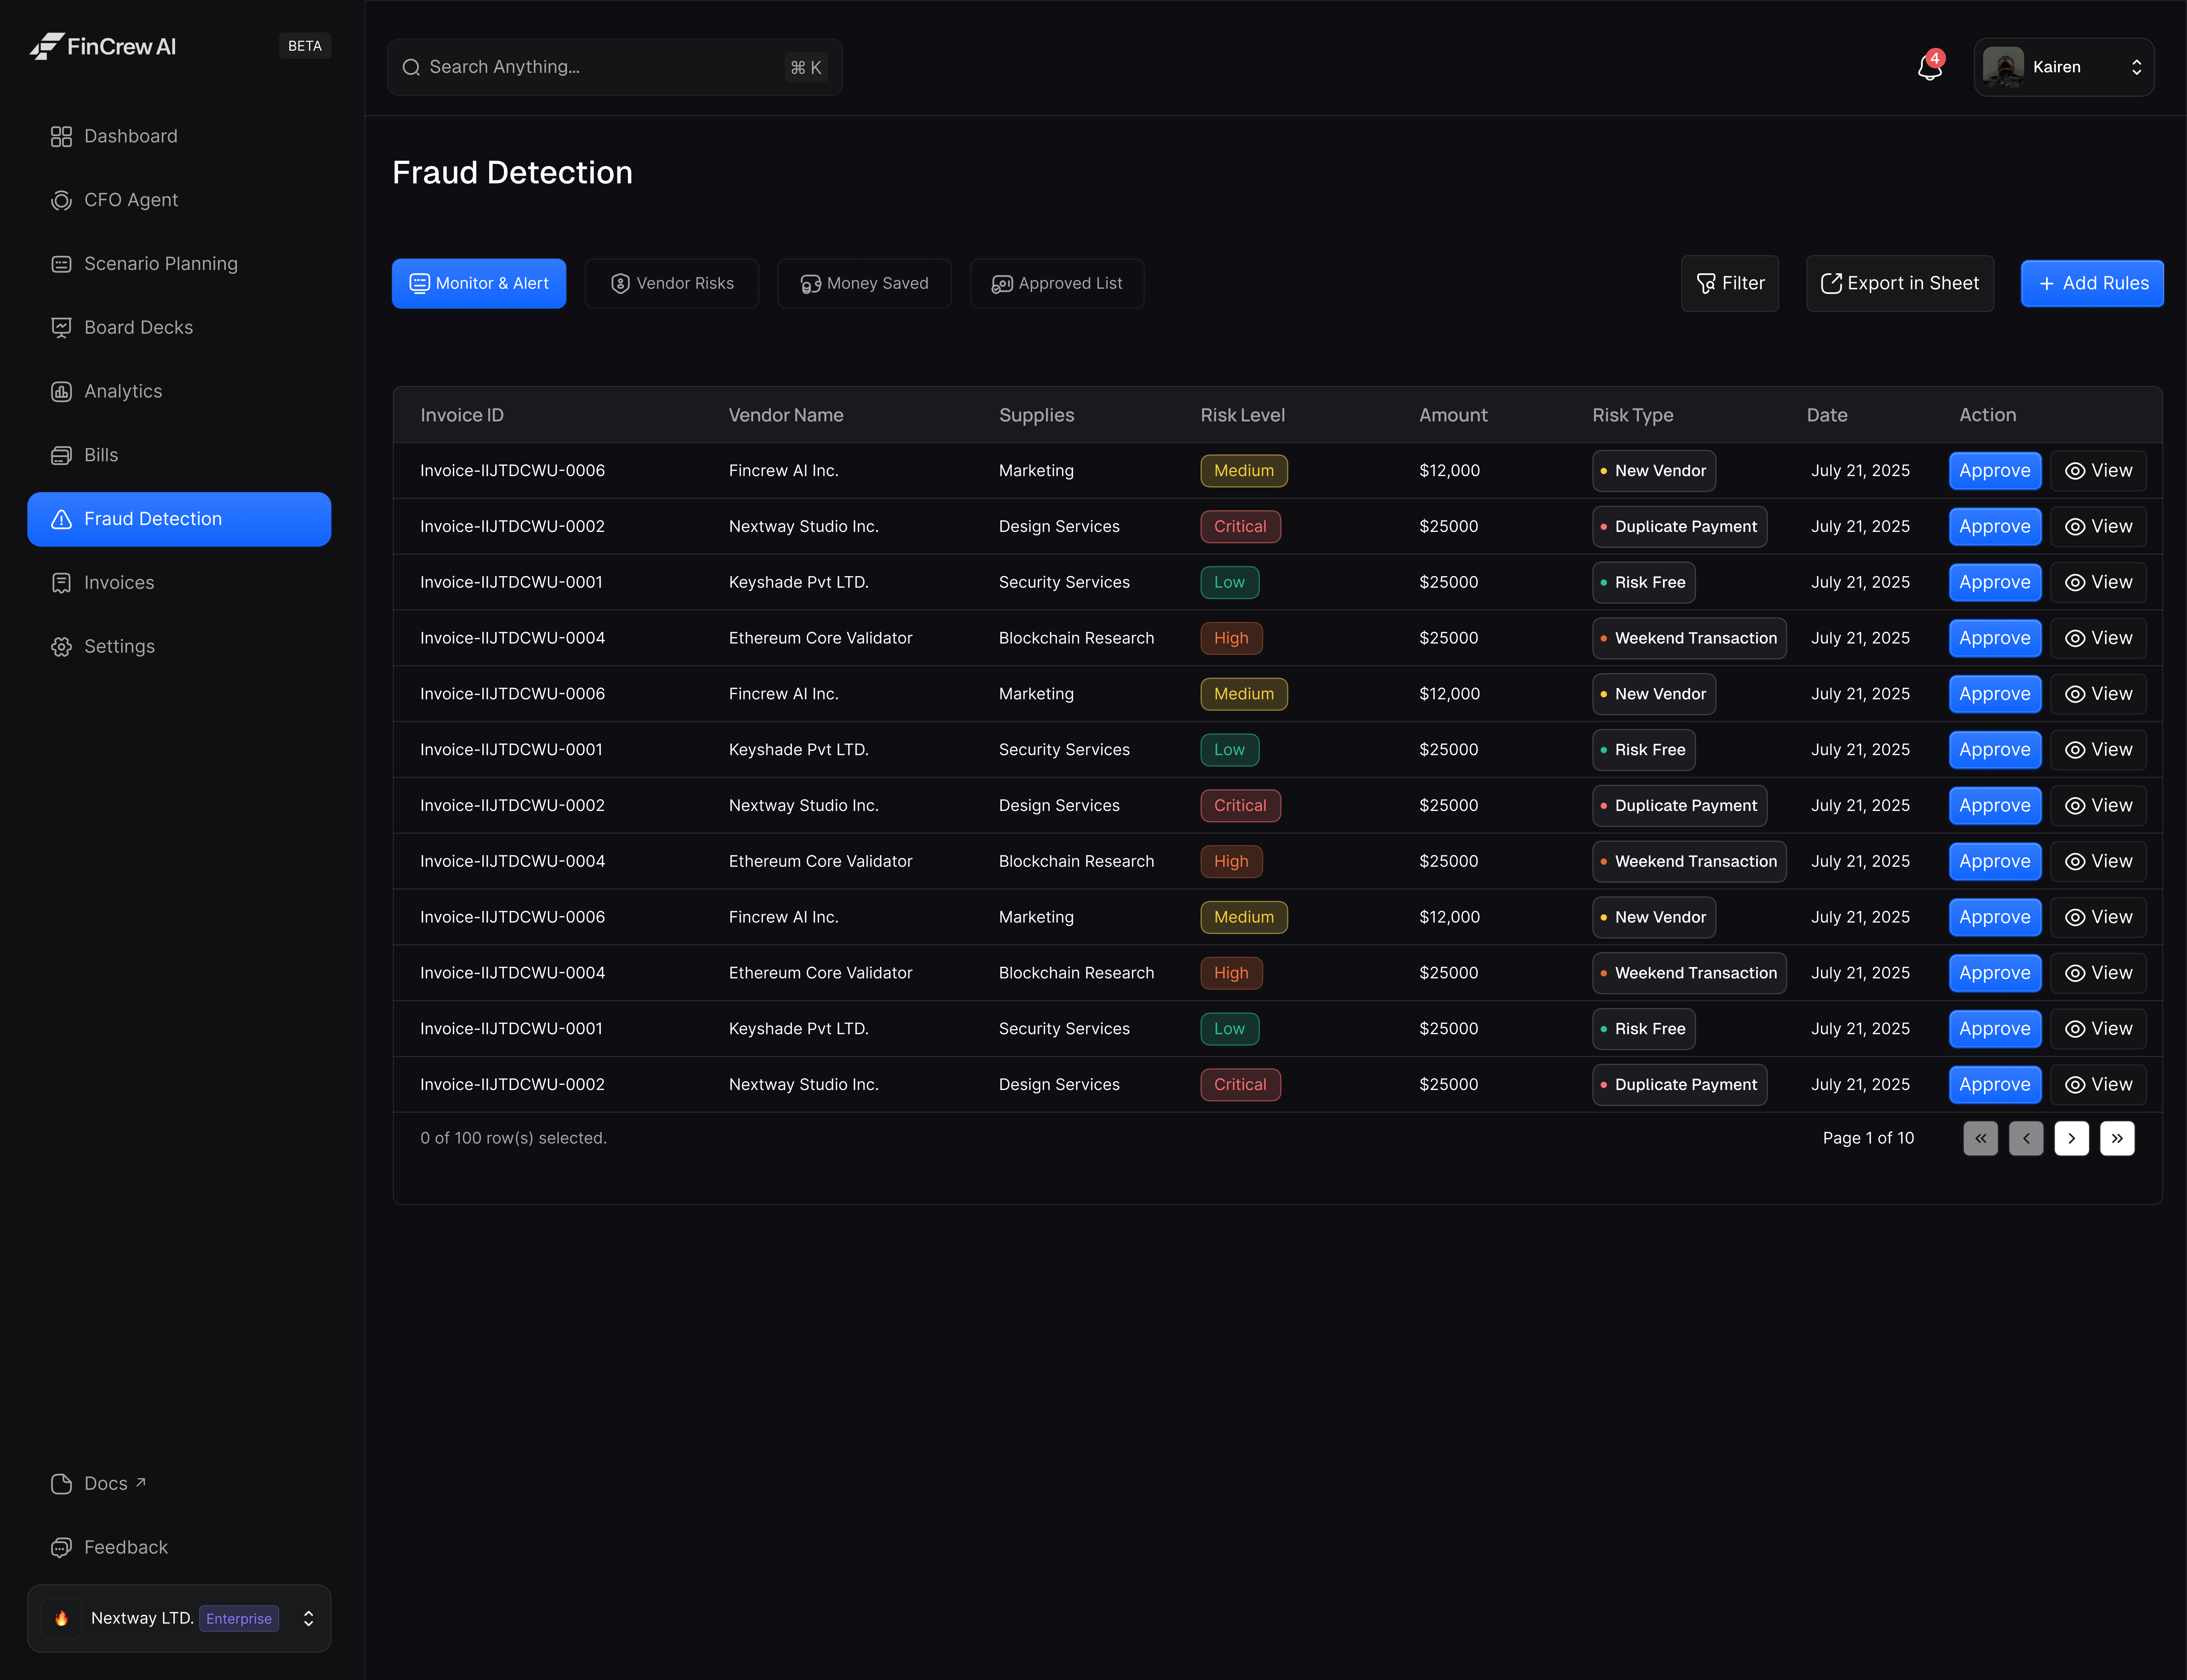The image size is (2187, 1680).
Task: Open the Analytics chart icon
Action: [61, 392]
